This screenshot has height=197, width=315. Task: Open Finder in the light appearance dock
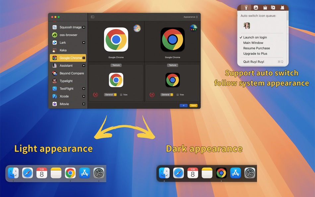click(x=13, y=173)
